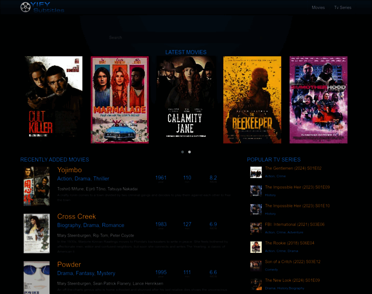Click The Gentlemen series thumbnail

pos(256,172)
